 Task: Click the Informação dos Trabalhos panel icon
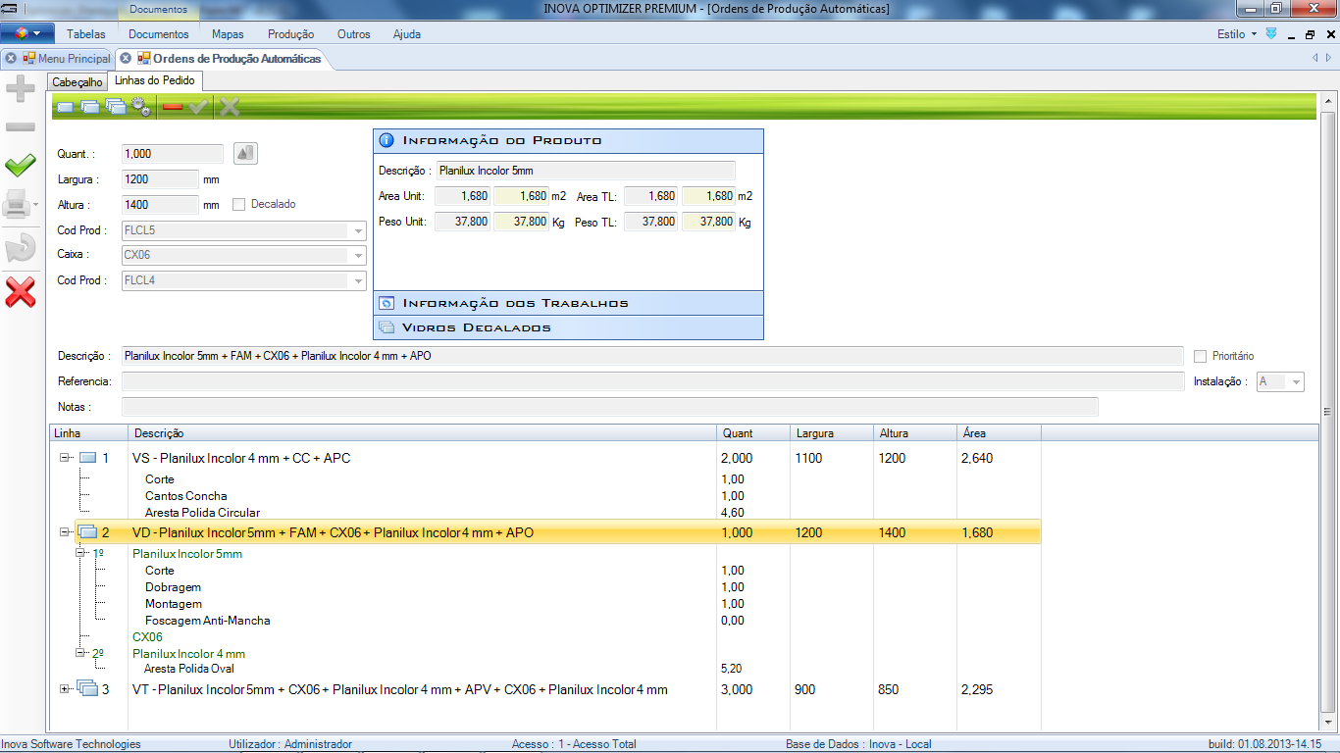pyautogui.click(x=387, y=303)
